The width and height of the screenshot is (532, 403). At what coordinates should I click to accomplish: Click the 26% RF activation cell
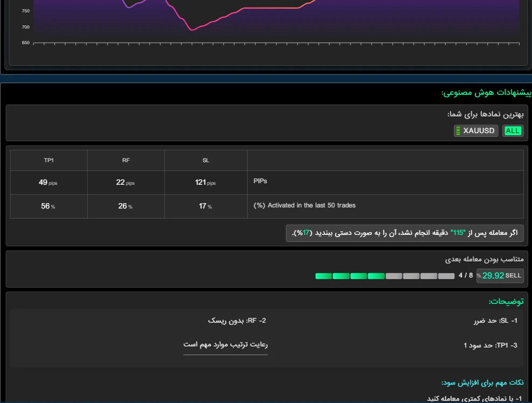coord(125,206)
